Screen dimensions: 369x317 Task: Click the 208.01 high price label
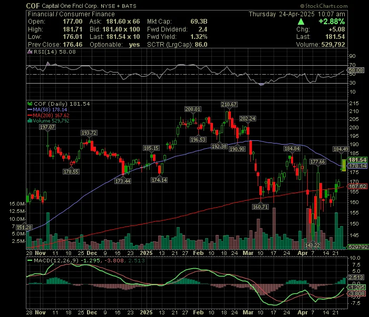tap(192, 109)
